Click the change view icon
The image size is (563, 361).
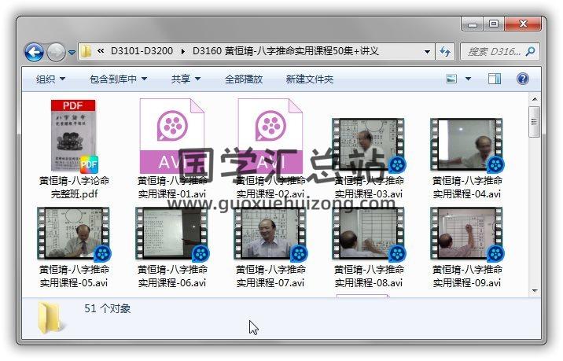[451, 79]
